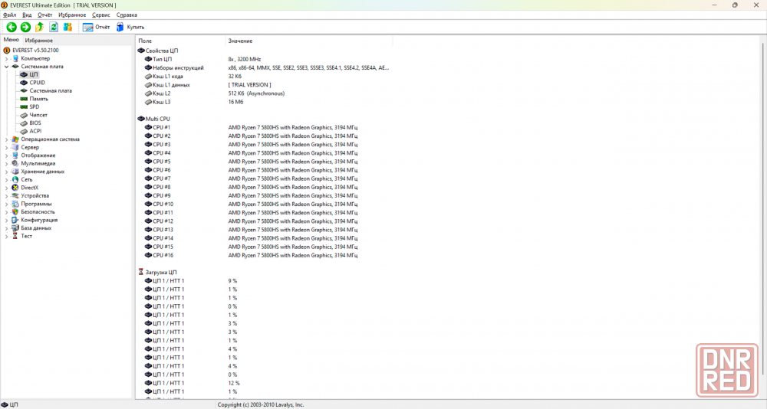Click the 12 % CPU load value
Viewport: 767px width, 409px height.
[234, 383]
